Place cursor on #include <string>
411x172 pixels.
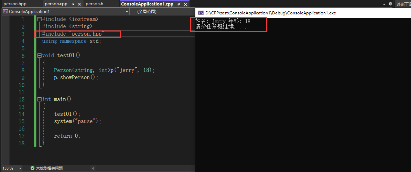(x=67, y=26)
